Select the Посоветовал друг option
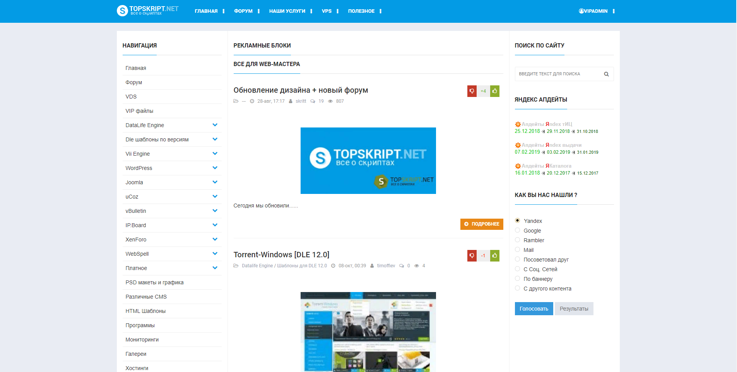 (x=517, y=259)
